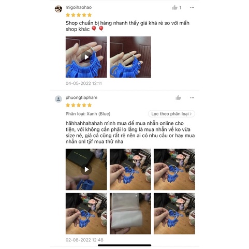Play phuongtiapham's review video
Screen dimensions: 249x249
86,169
